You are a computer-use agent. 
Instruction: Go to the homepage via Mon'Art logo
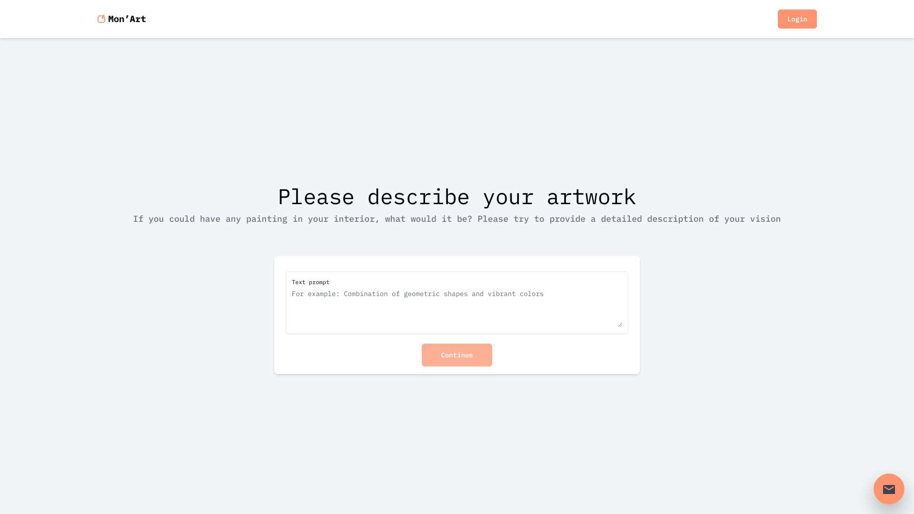121,19
